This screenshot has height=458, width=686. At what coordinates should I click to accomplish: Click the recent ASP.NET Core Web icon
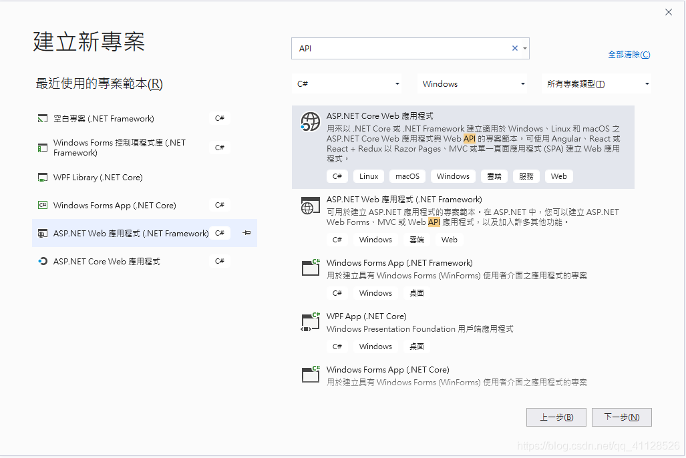tap(43, 261)
